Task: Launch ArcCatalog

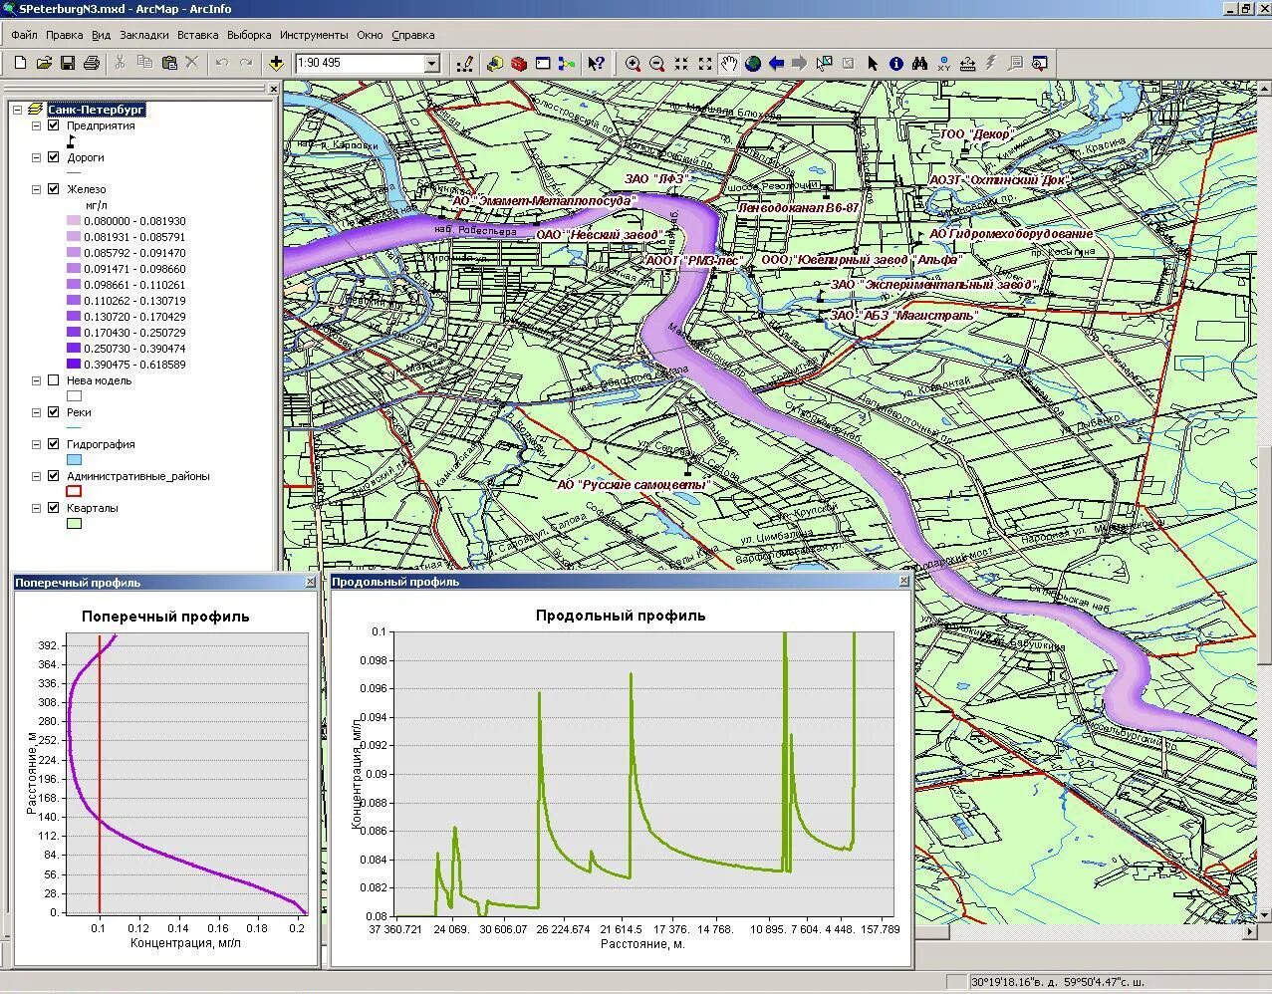Action: 495,63
